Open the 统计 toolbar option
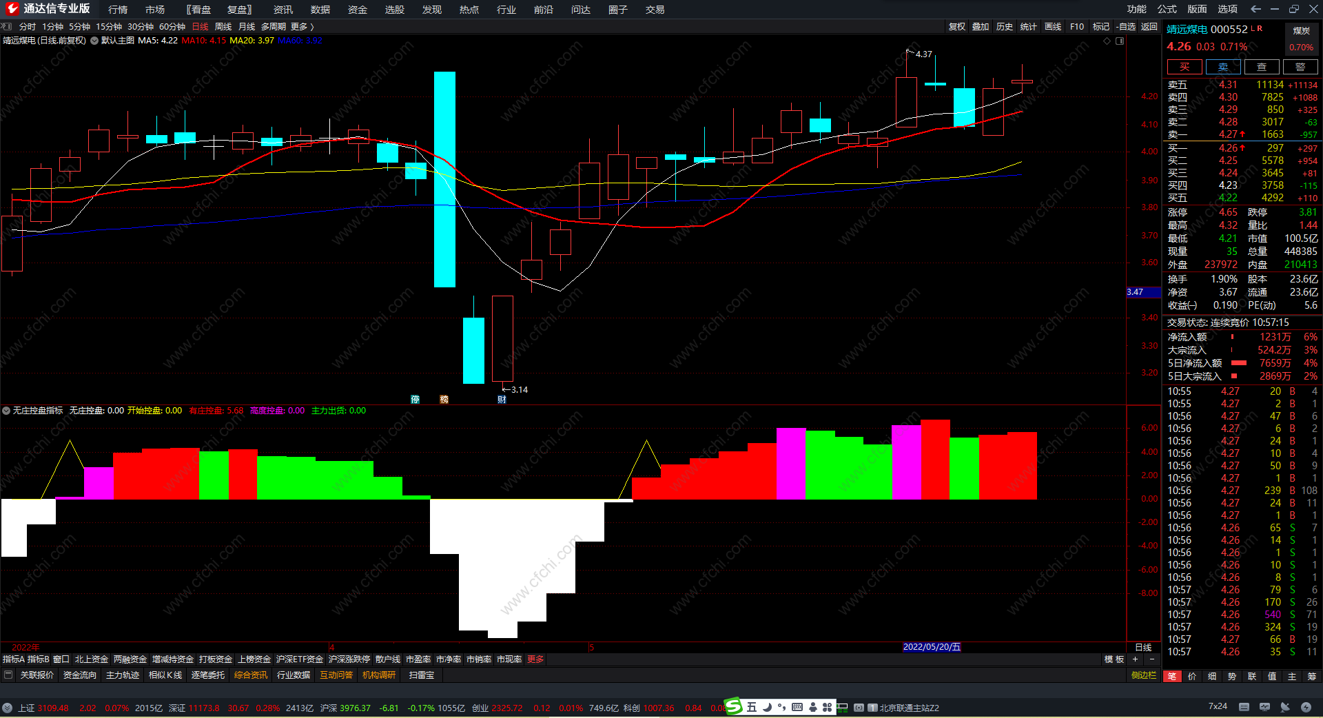Image resolution: width=1323 pixels, height=718 pixels. point(1029,27)
